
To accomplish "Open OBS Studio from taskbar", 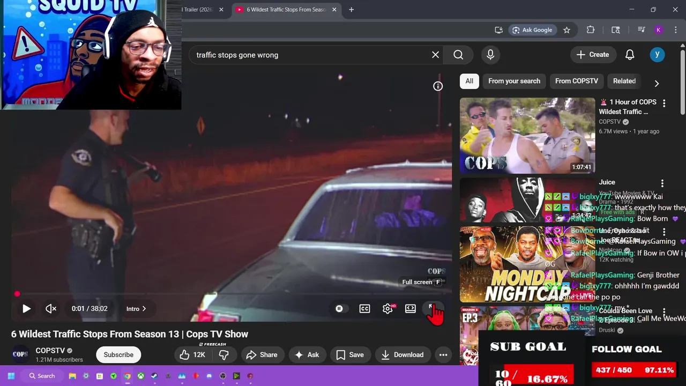I will coord(223,376).
